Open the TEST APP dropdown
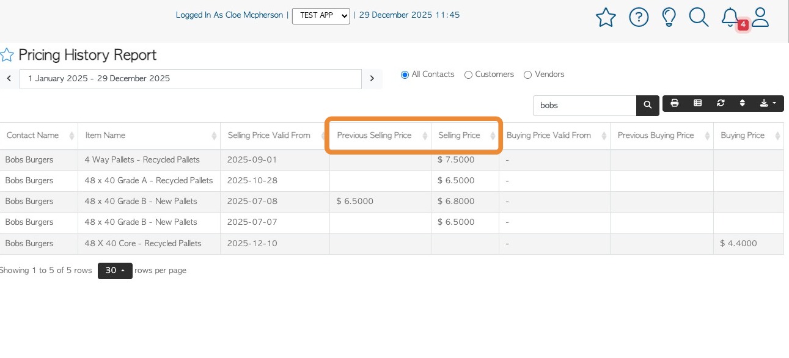 click(321, 16)
